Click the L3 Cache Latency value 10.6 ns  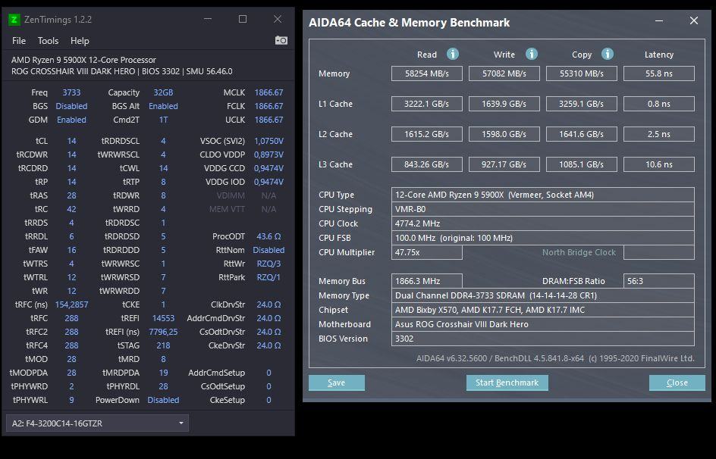[x=659, y=164]
